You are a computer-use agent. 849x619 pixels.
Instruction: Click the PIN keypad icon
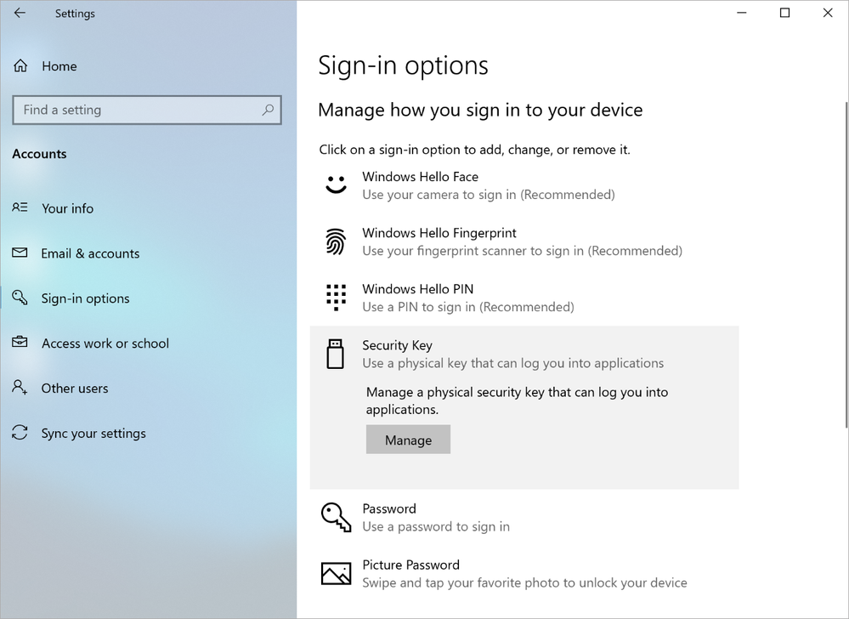336,298
